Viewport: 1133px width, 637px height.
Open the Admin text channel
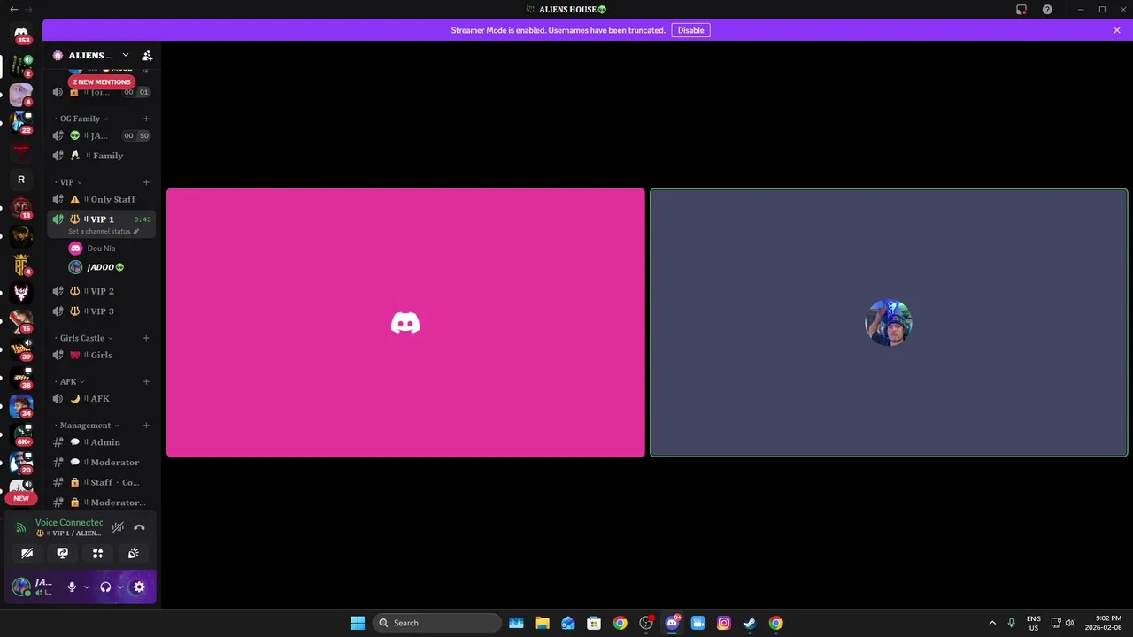tap(101, 442)
